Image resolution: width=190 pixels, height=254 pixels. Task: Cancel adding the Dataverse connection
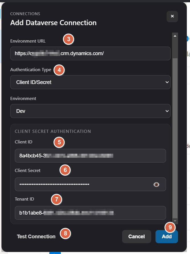click(136, 236)
